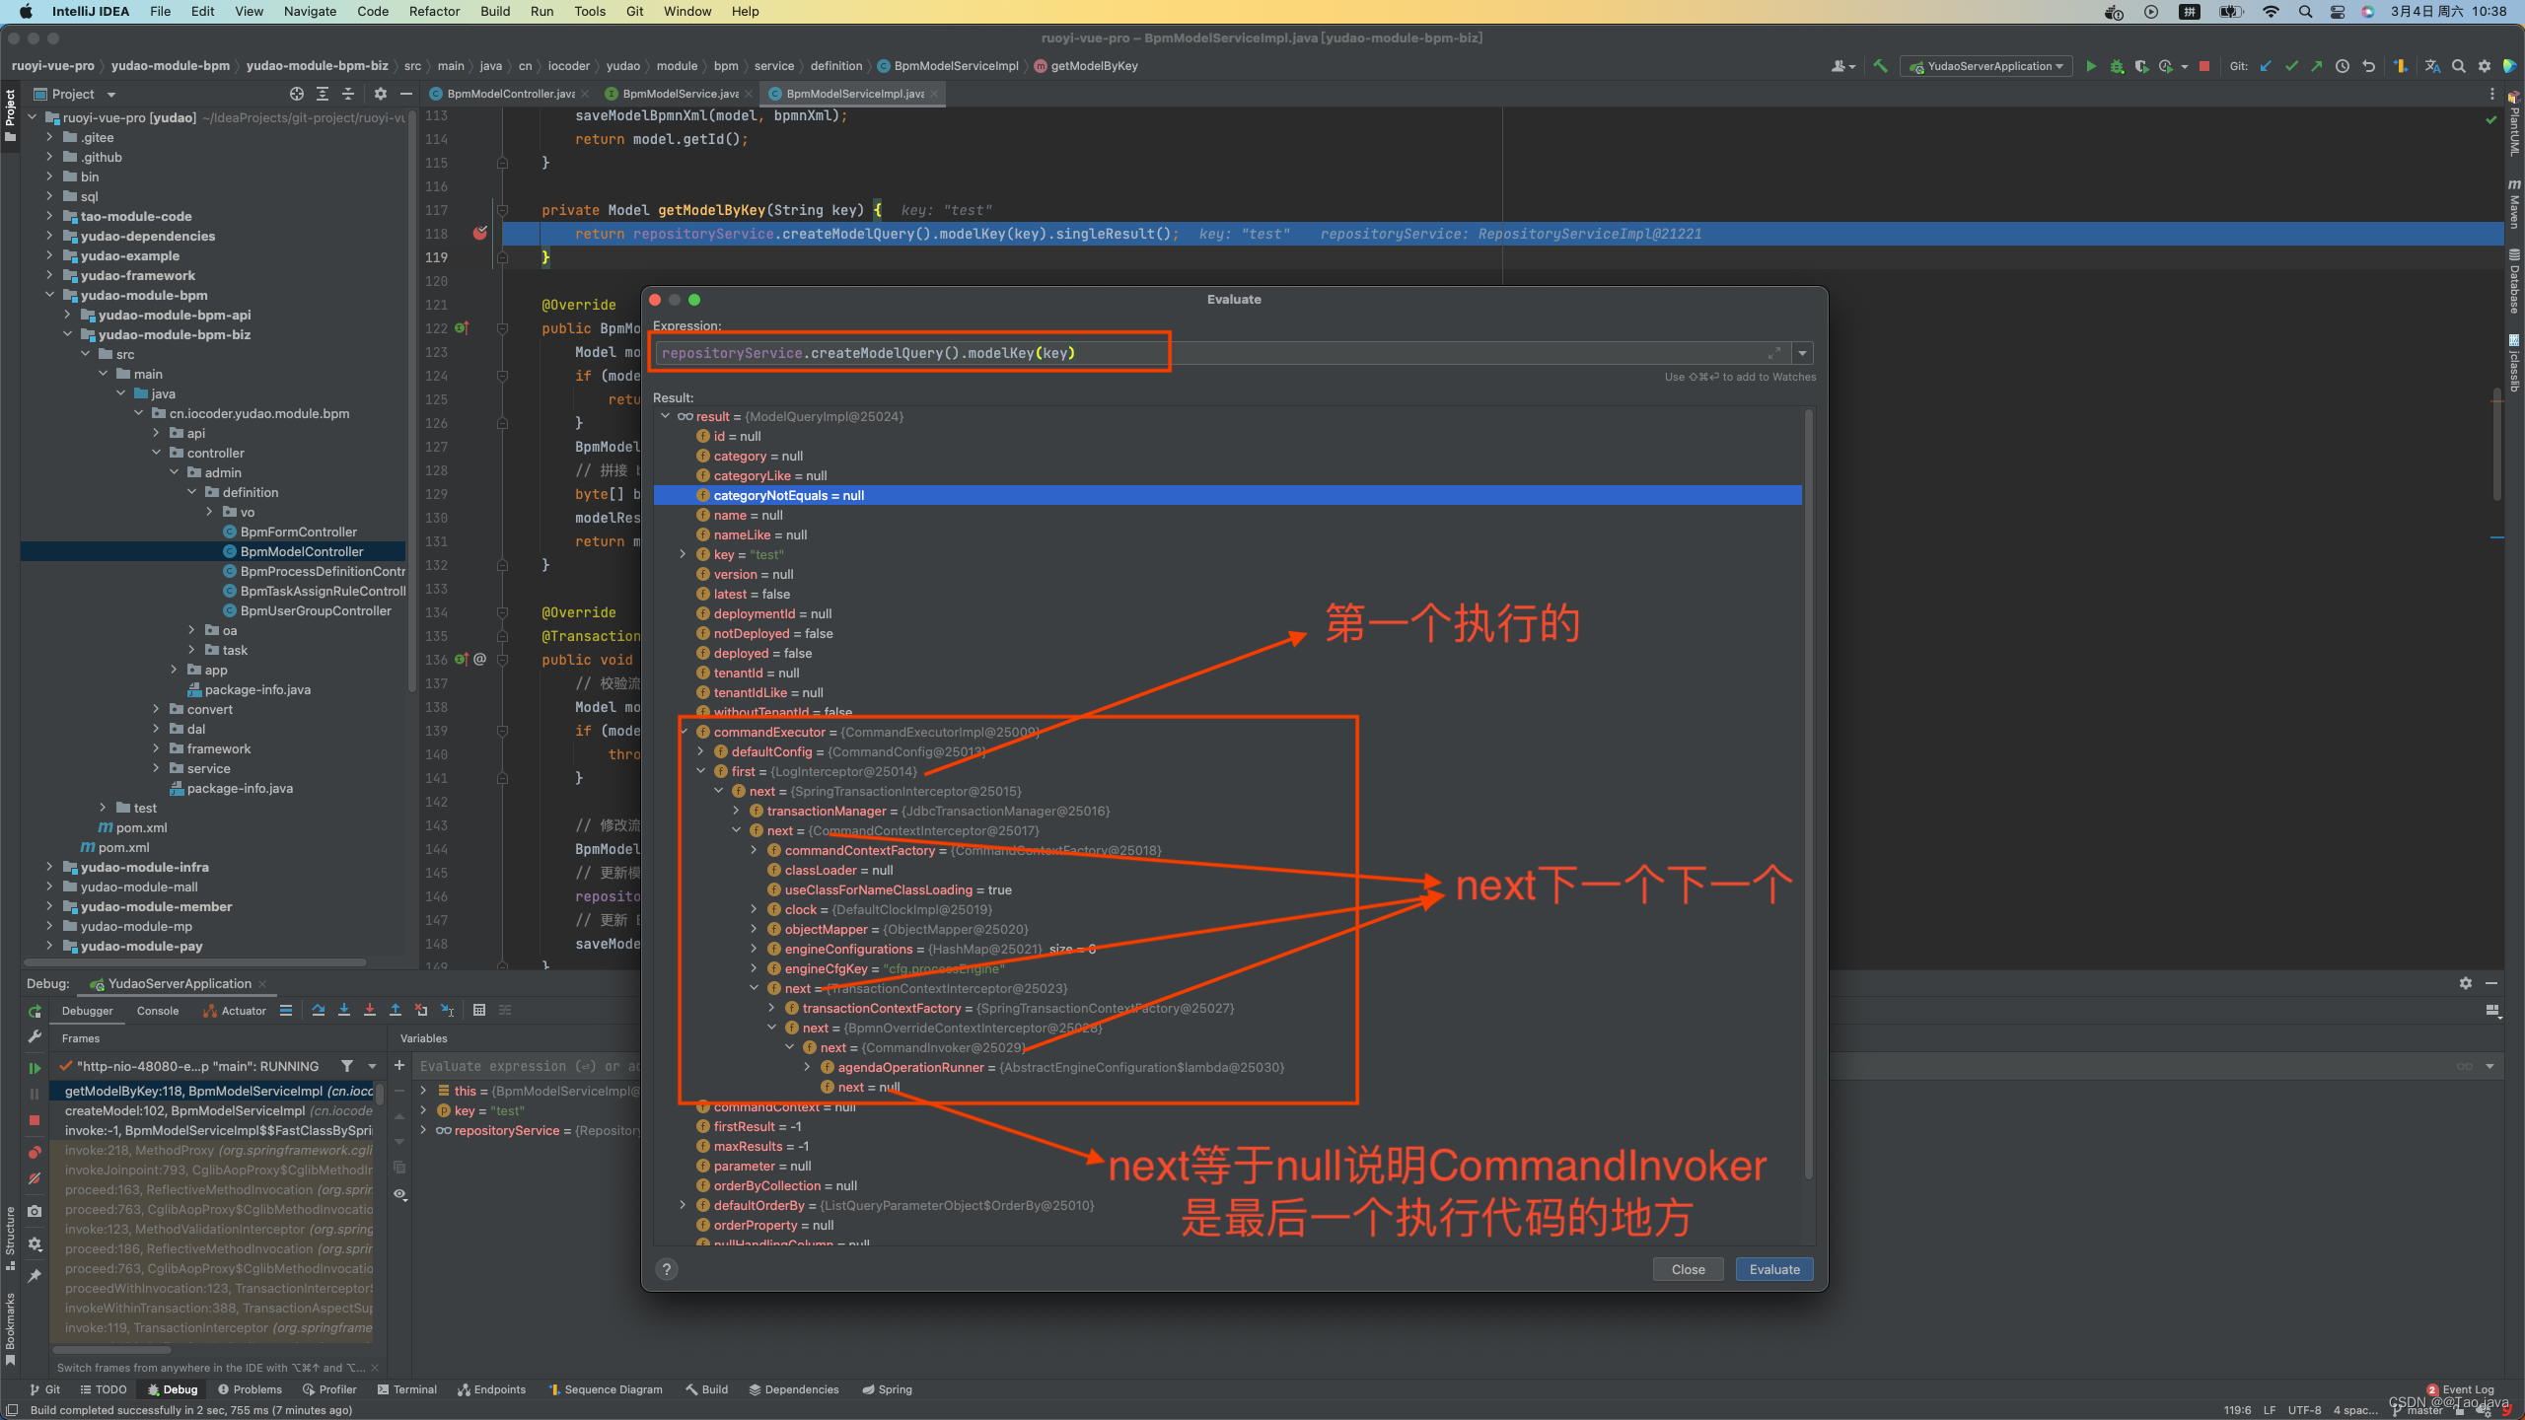Viewport: 2525px width, 1420px height.
Task: Click the Resume Program icon in debugger sidebar
Action: (x=35, y=1067)
